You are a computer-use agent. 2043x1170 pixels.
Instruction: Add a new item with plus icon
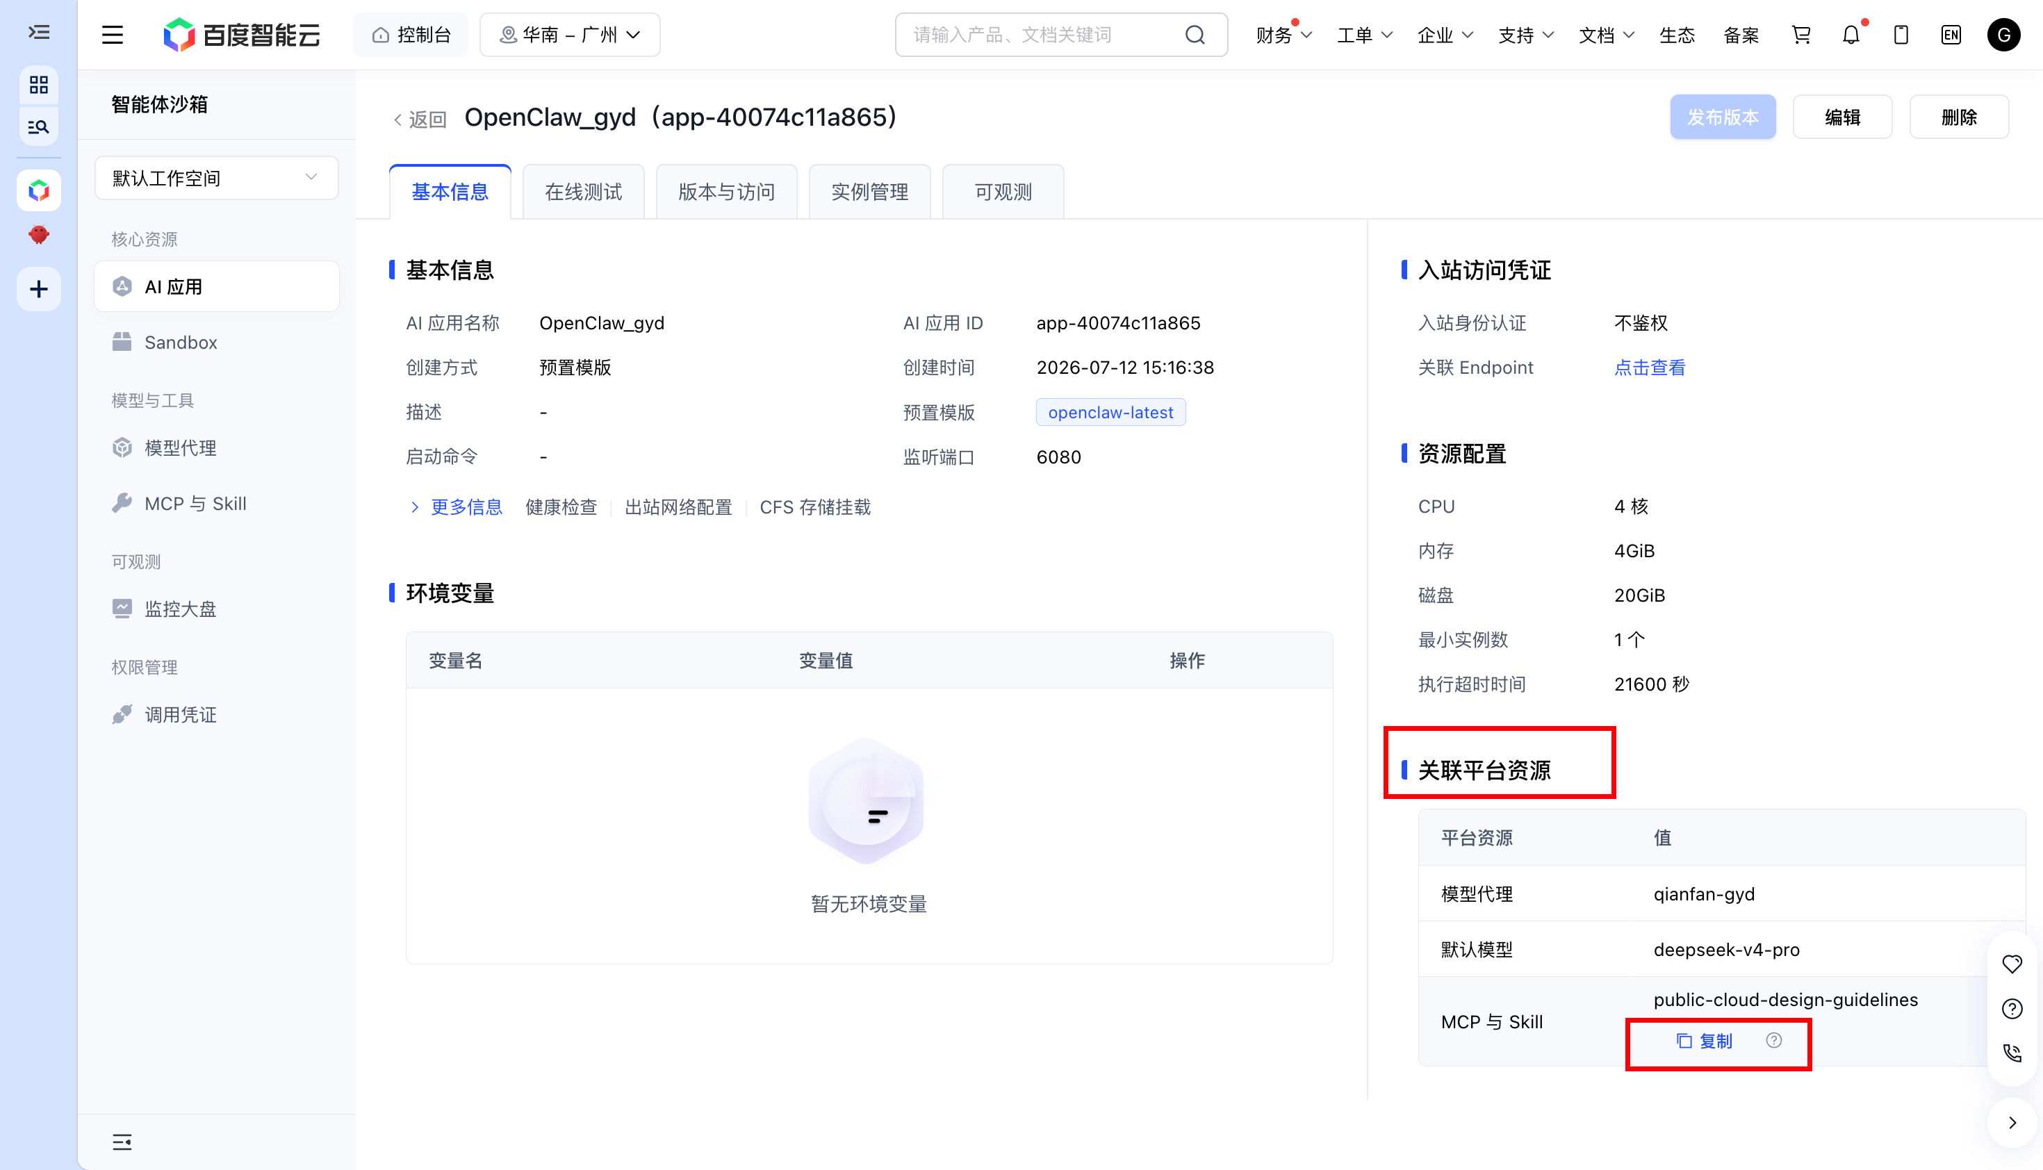tap(39, 289)
